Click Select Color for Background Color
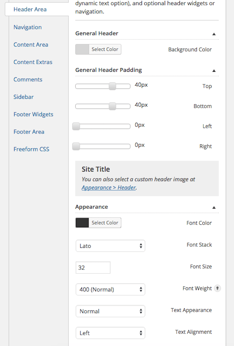234x346 pixels. click(x=105, y=49)
